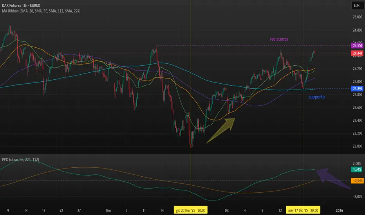Click the 23.400 price axis label
The height and width of the screenshot is (215, 365).
357,120
